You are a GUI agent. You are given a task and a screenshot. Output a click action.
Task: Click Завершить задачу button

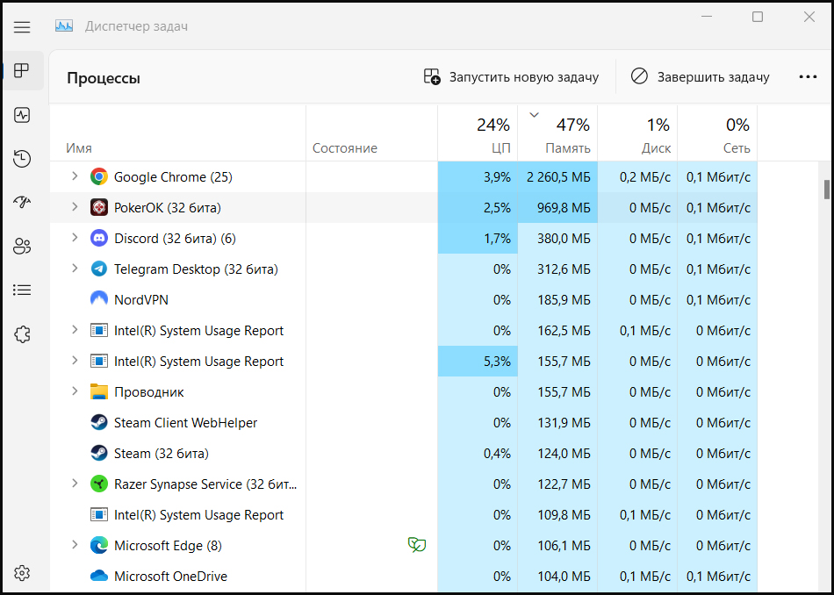tap(700, 77)
